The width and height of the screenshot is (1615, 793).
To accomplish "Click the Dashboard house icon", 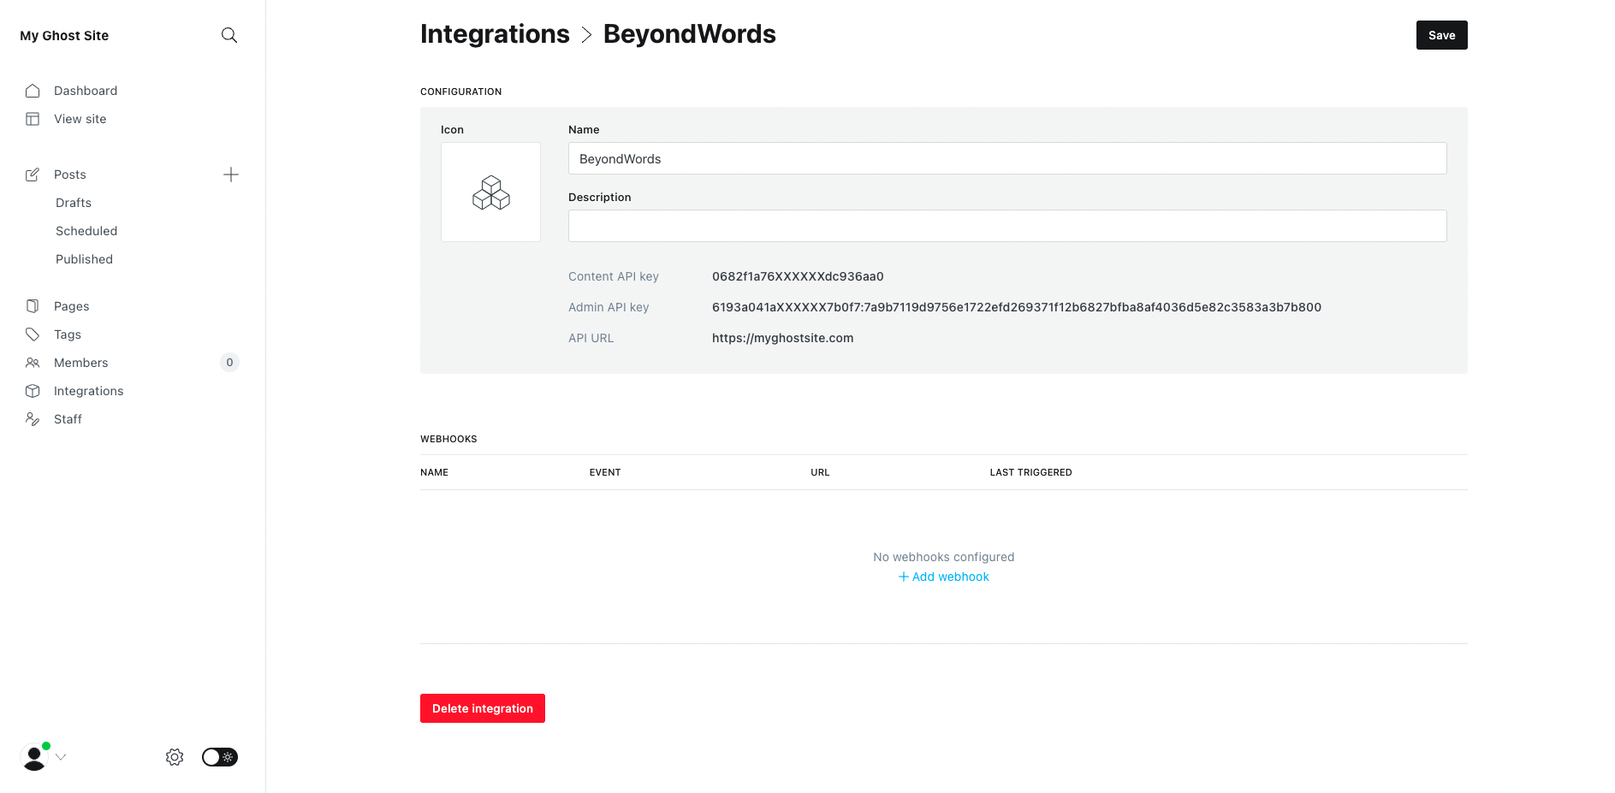I will click(33, 91).
